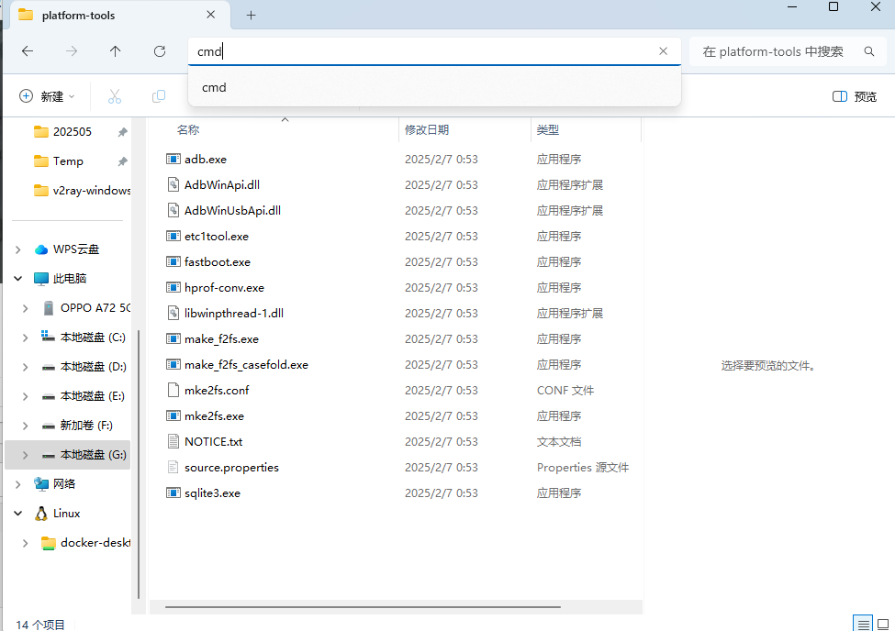This screenshot has width=895, height=631.
Task: Unpin the 202505 folder pin icon
Action: coord(122,132)
